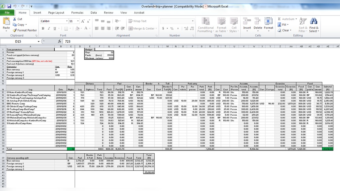The height and width of the screenshot is (191, 340).
Task: Click the green File button
Action: click(x=7, y=13)
